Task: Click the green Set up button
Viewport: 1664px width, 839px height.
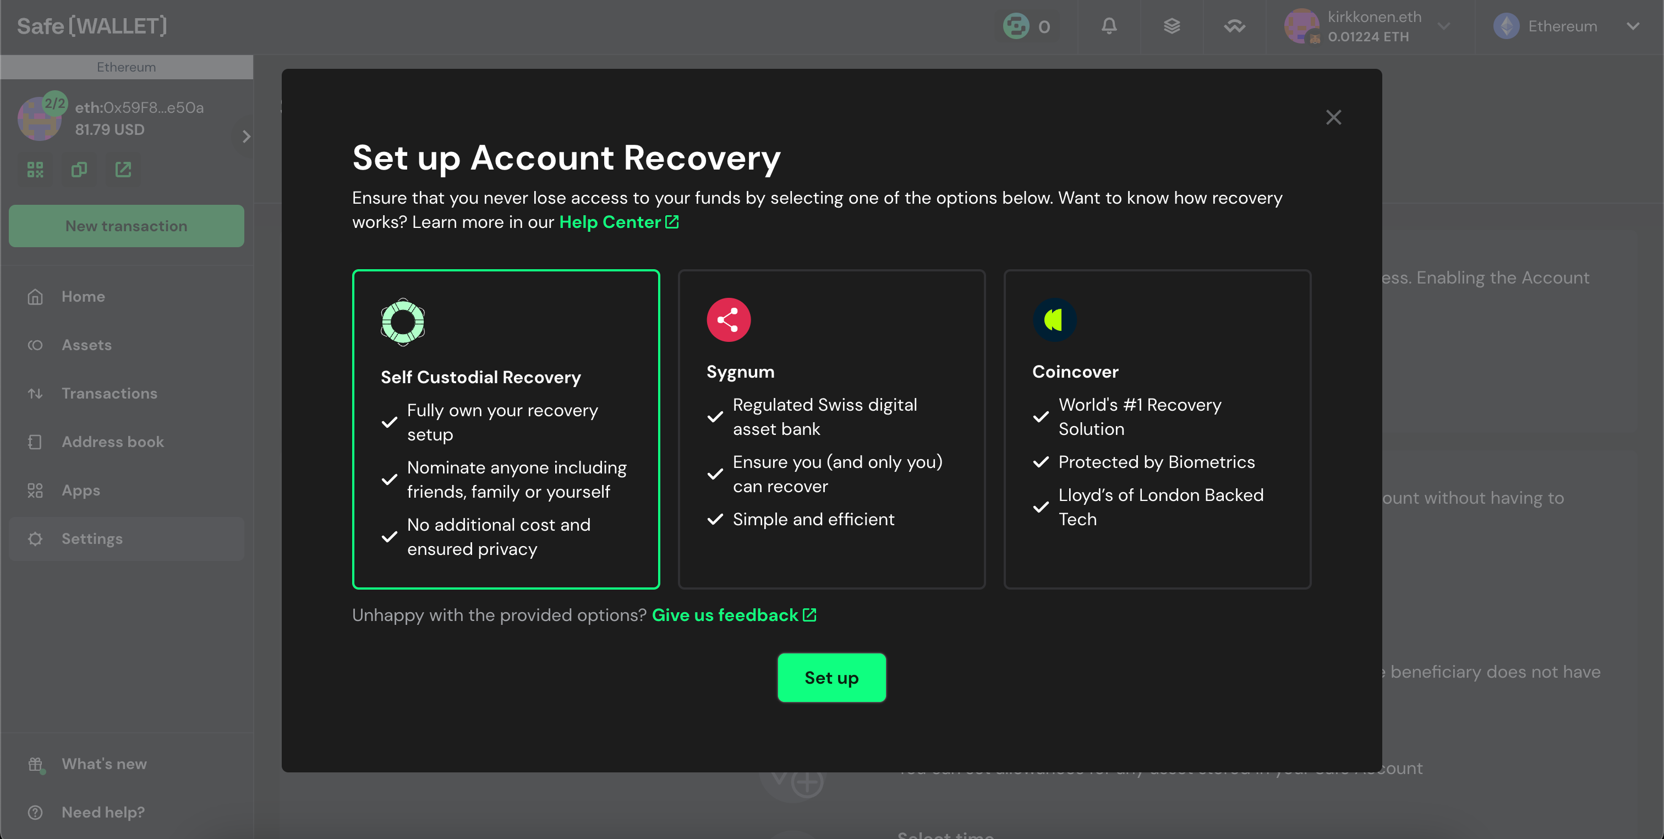Action: coord(831,677)
